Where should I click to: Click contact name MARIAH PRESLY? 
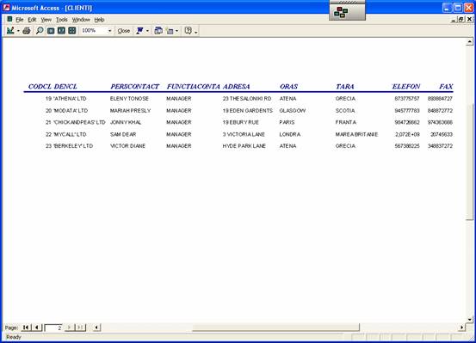click(x=130, y=111)
